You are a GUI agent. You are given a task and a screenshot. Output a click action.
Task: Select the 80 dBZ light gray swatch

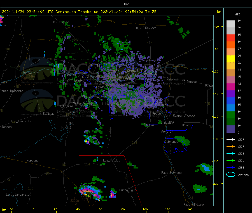(x=231, y=24)
